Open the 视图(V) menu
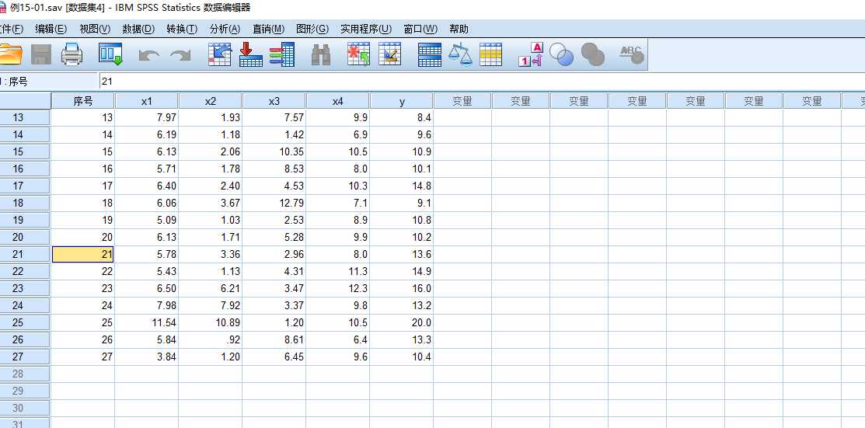 (x=95, y=30)
